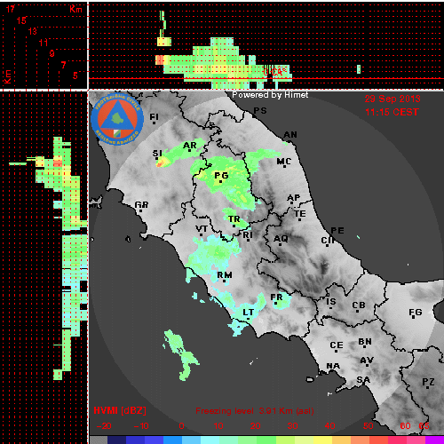Click the Freezing level 3.91 Km text
The image size is (444, 444).
click(255, 411)
